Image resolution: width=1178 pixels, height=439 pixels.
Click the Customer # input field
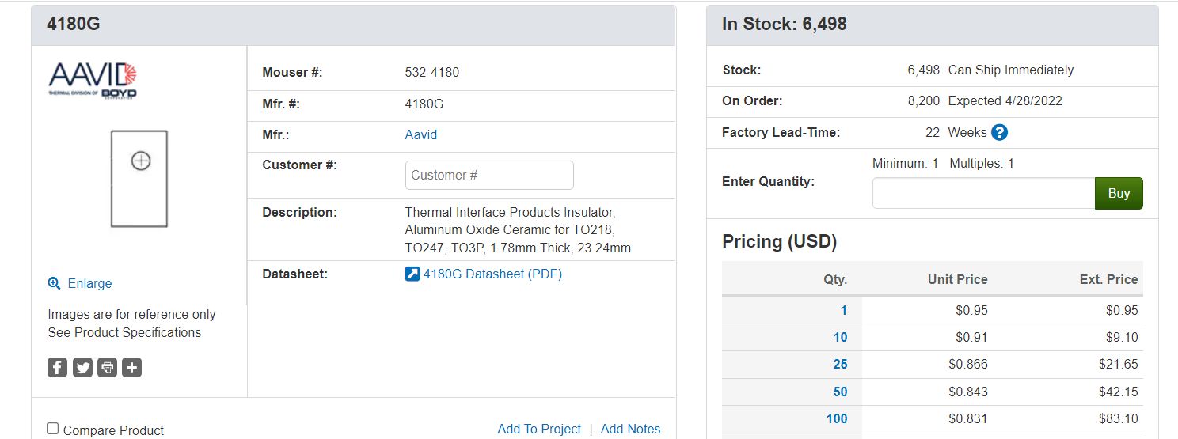pos(489,175)
